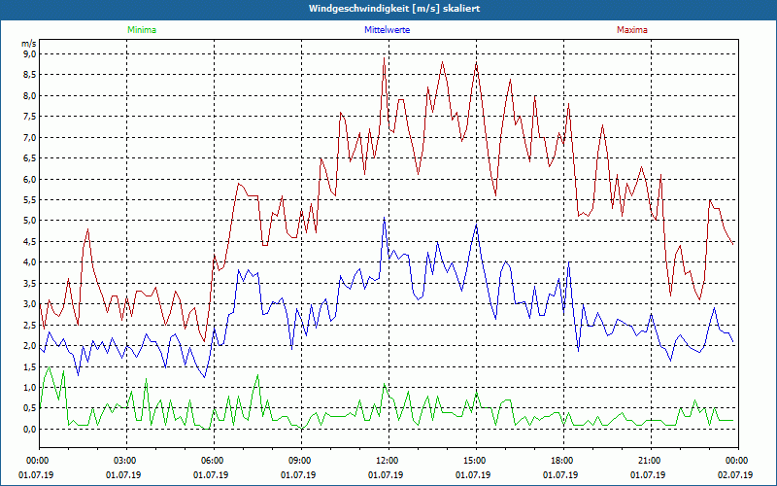The width and height of the screenshot is (777, 486).
Task: Click the 21:00 time axis label
Action: coord(651,461)
